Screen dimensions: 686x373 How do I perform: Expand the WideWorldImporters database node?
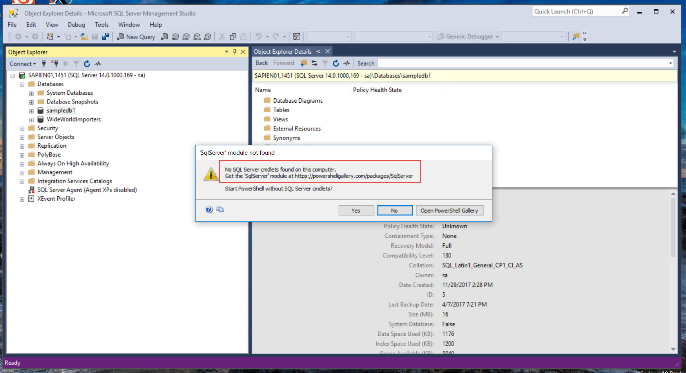[31, 120]
